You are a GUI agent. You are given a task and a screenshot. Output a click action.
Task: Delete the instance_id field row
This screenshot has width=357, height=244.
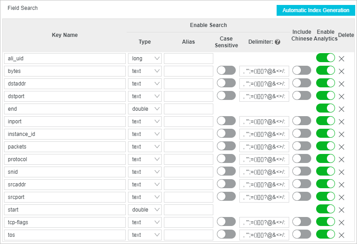pos(341,134)
